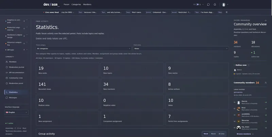
Task: Open latest member @phiamoeba profile
Action: tap(238, 92)
